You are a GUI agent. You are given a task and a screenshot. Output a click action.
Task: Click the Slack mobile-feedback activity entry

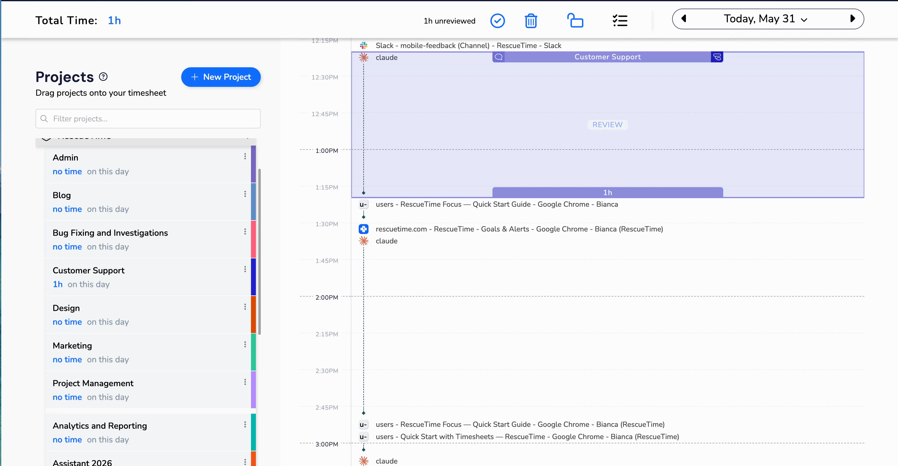click(x=468, y=45)
